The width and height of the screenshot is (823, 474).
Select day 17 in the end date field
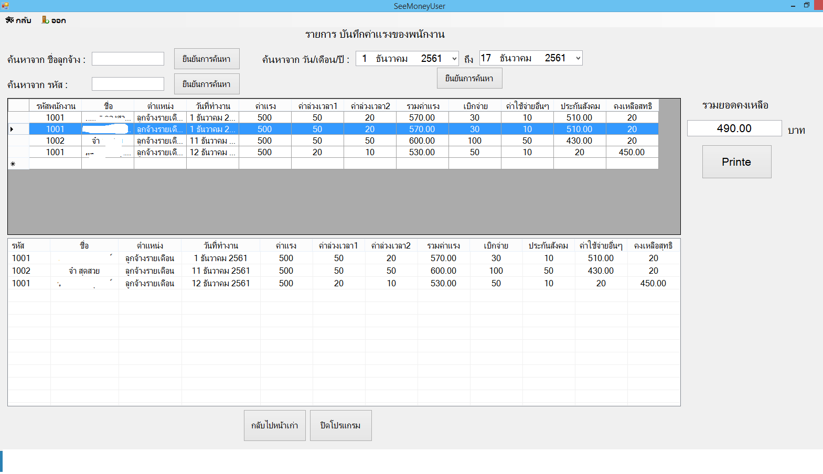pyautogui.click(x=486, y=58)
